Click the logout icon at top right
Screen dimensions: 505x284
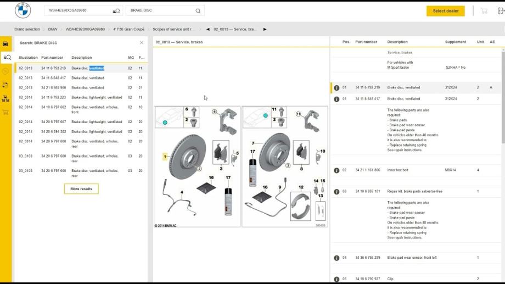click(501, 11)
